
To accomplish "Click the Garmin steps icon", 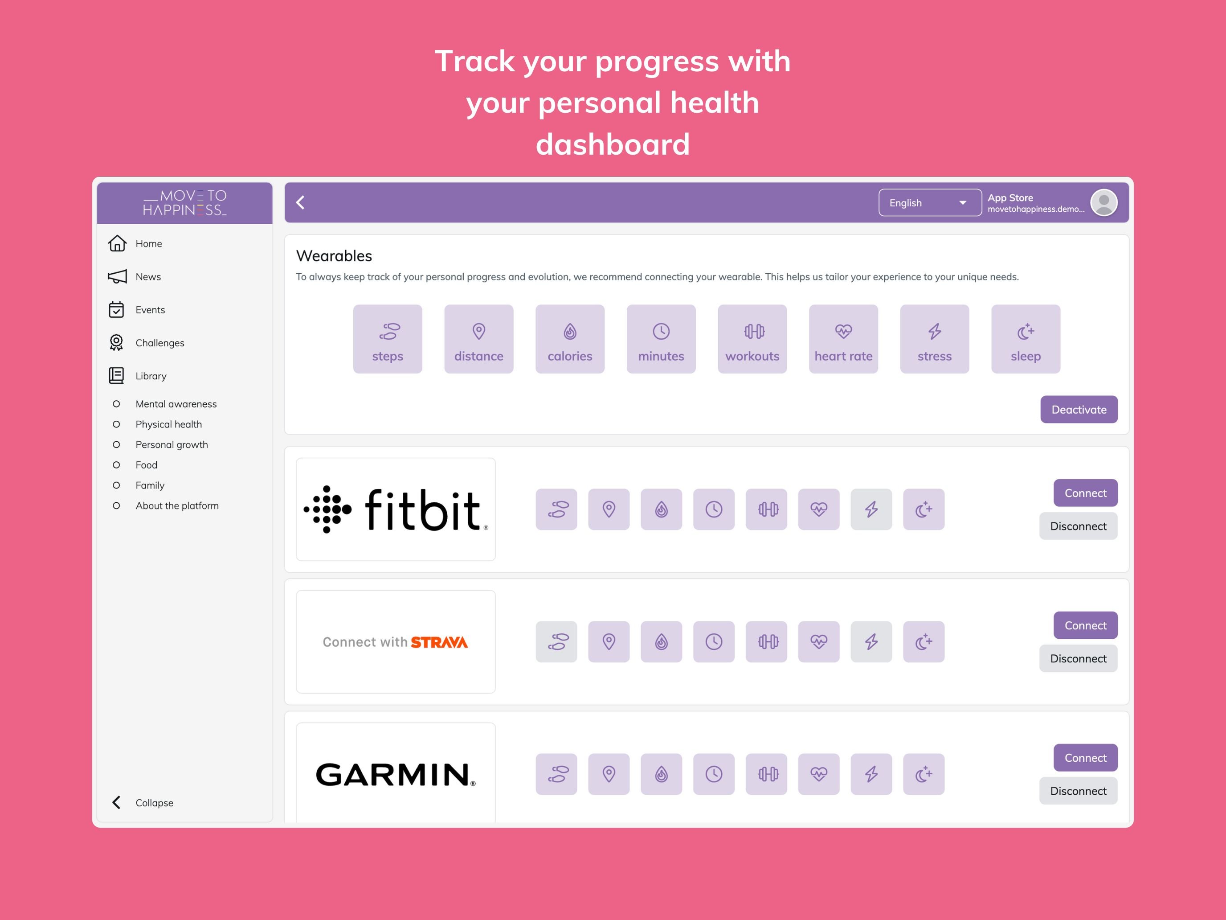I will point(556,774).
